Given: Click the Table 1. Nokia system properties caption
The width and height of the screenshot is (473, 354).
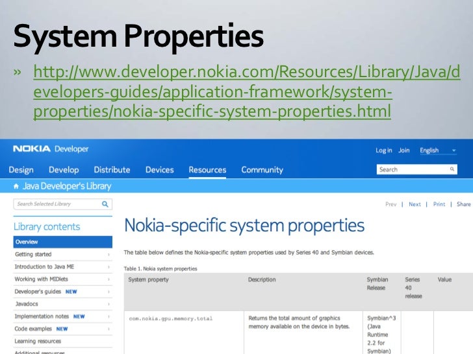Looking at the screenshot, I should (160, 269).
